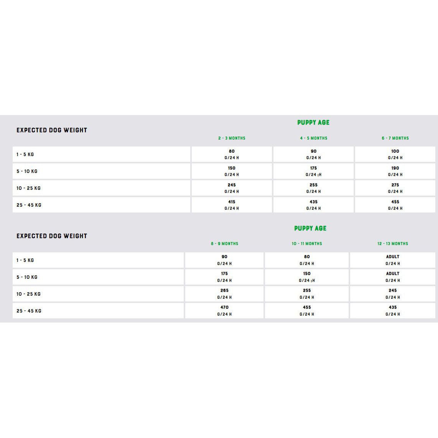Select the 245 cell under 2 - 3 months
Viewport: 438px width, 438px height.
pos(232,188)
